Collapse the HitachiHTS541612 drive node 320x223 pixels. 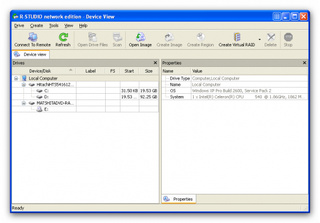[x=23, y=85]
